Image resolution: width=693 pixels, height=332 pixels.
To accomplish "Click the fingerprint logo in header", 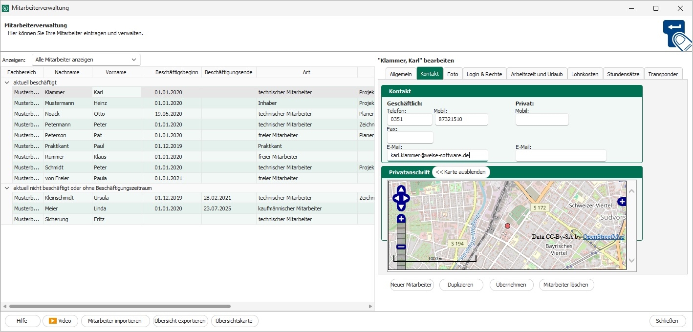I will 677,34.
